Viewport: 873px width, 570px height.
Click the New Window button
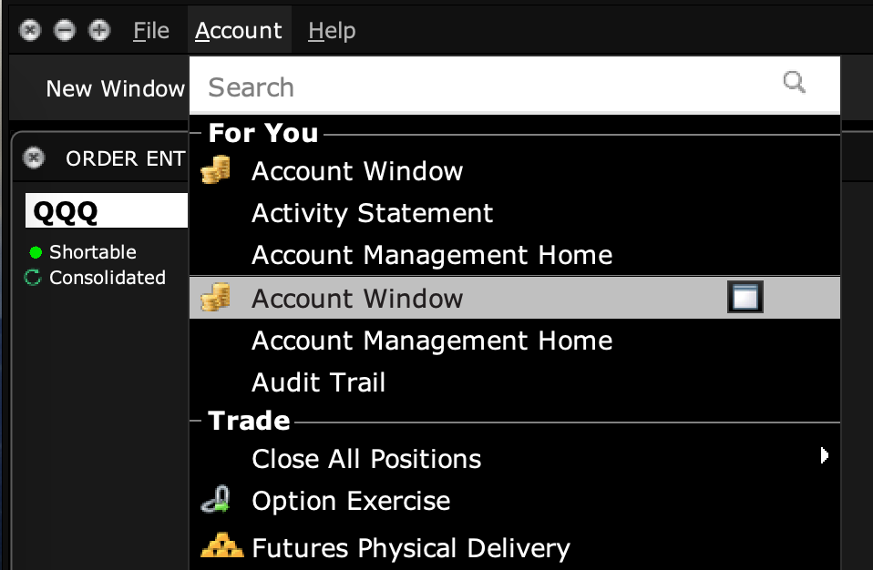tap(113, 88)
